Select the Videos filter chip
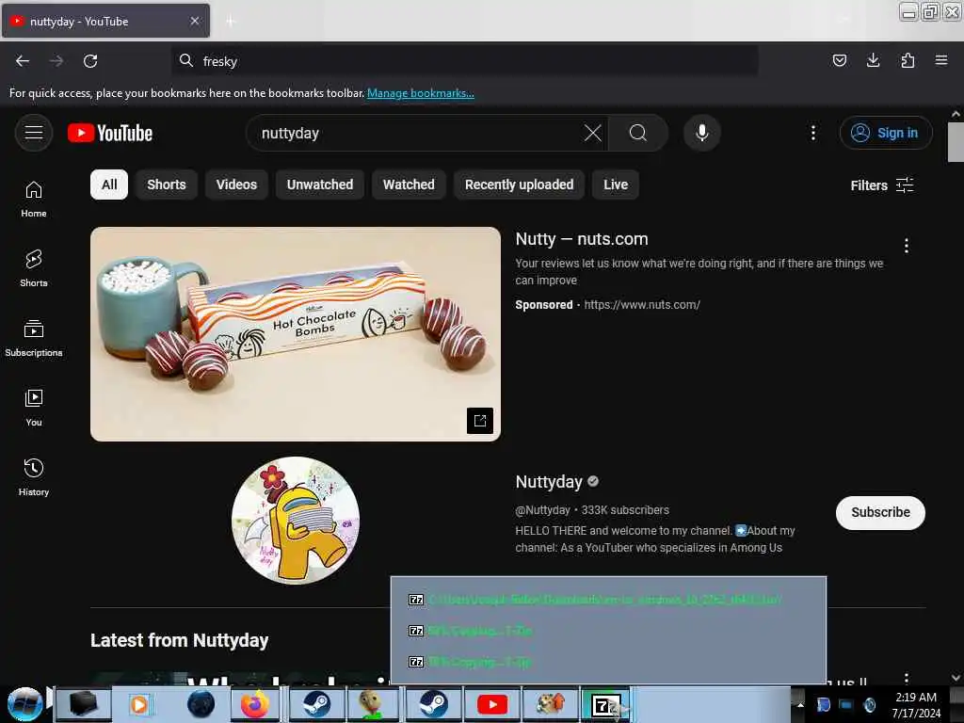The width and height of the screenshot is (964, 723). 236,185
